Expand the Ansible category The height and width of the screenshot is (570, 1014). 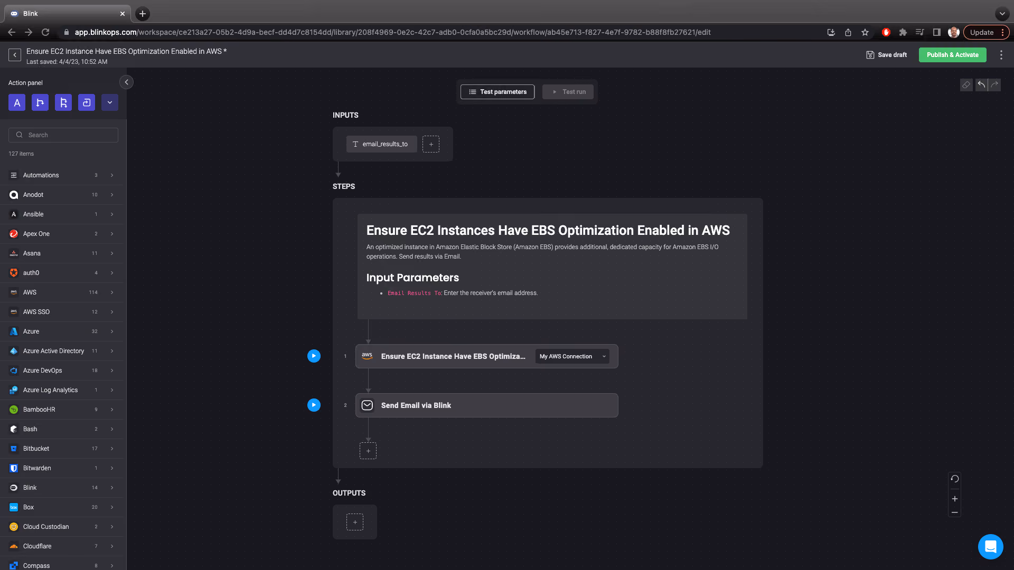[x=61, y=214]
